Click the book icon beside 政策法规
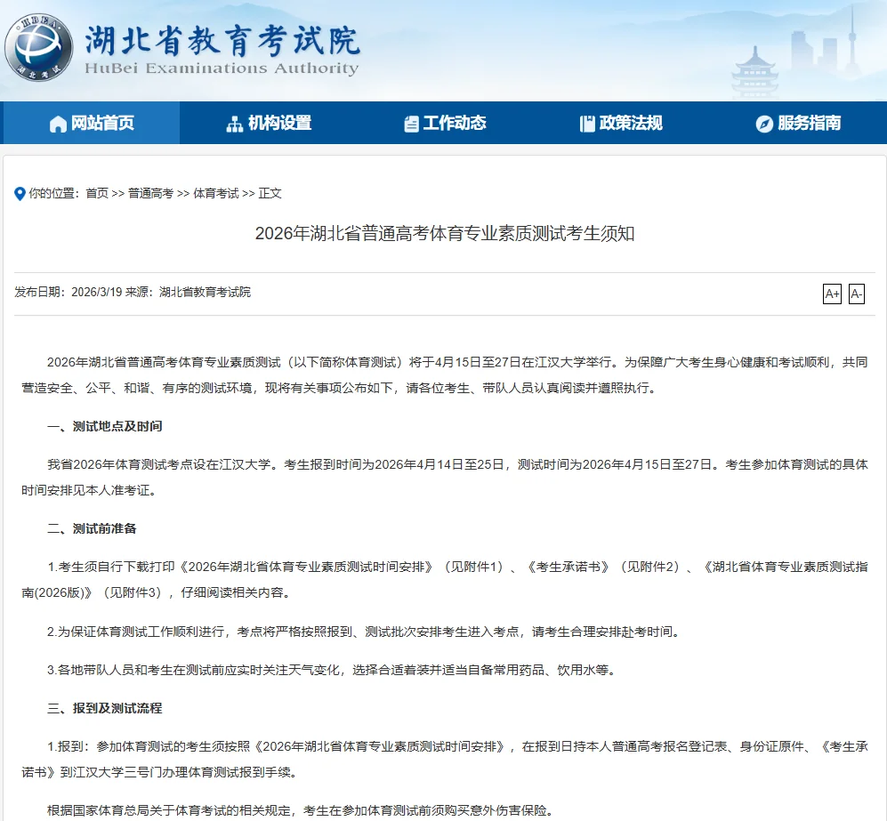887x821 pixels. pyautogui.click(x=587, y=124)
